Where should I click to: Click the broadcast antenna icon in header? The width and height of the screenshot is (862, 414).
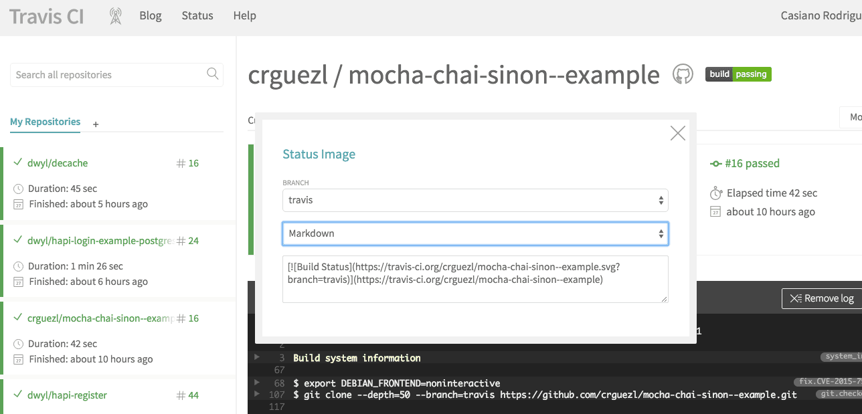click(116, 16)
